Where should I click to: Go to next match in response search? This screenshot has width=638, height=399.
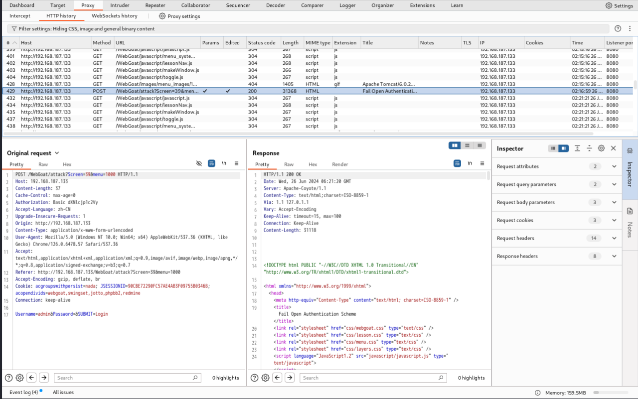(x=290, y=378)
